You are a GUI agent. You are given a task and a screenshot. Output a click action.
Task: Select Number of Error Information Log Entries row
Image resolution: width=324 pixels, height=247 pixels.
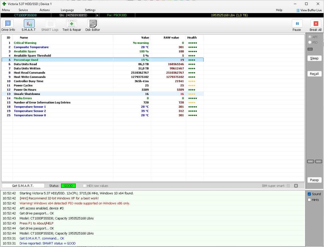pos(102,102)
